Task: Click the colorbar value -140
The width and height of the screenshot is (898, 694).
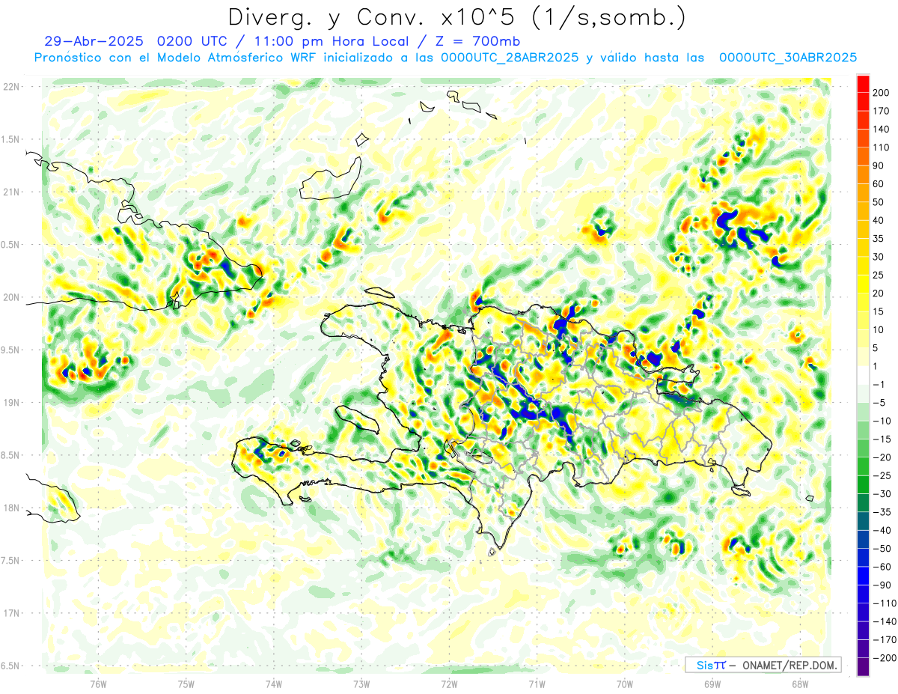Action: click(x=884, y=621)
